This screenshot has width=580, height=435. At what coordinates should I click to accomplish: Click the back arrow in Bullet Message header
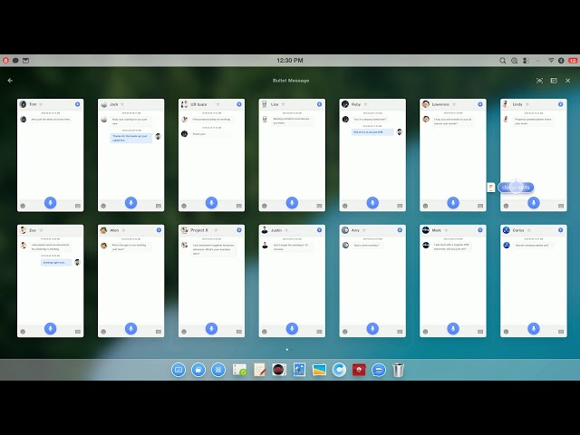point(10,81)
